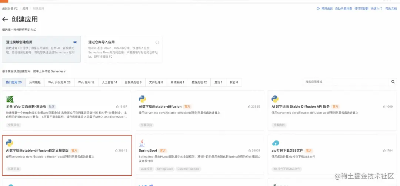This screenshot has width=400, height=186.
Task: Click Python icon on stable-diffusion自定义模型版 card
Action: pos(10,143)
